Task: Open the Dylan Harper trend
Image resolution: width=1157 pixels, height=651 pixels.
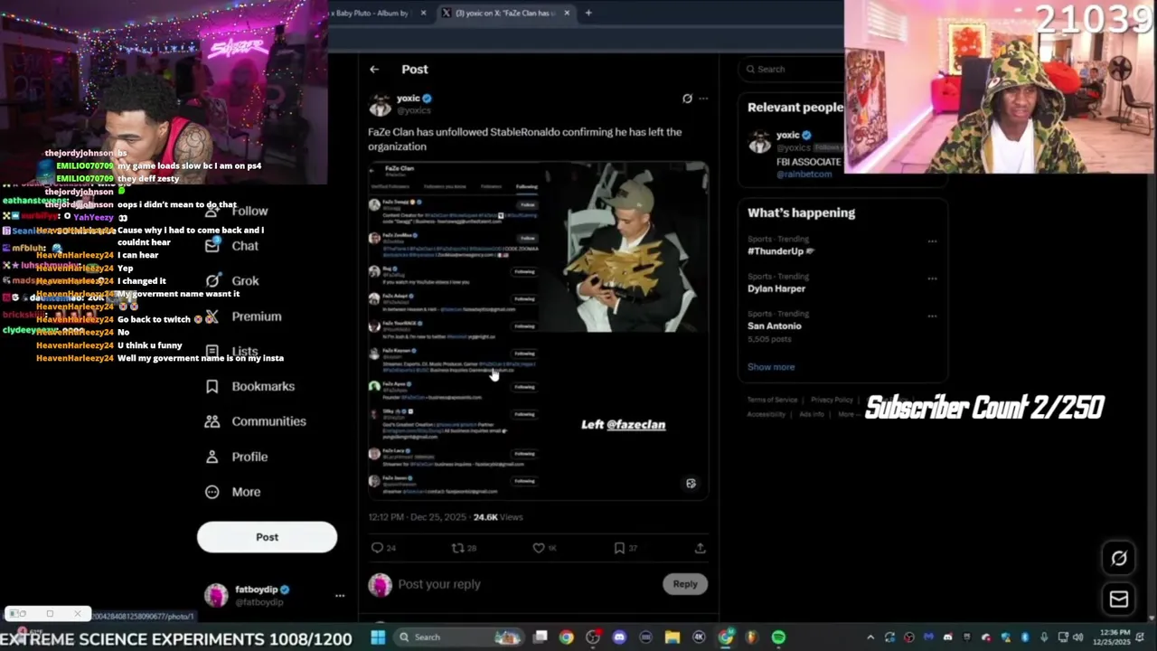Action: coord(776,288)
